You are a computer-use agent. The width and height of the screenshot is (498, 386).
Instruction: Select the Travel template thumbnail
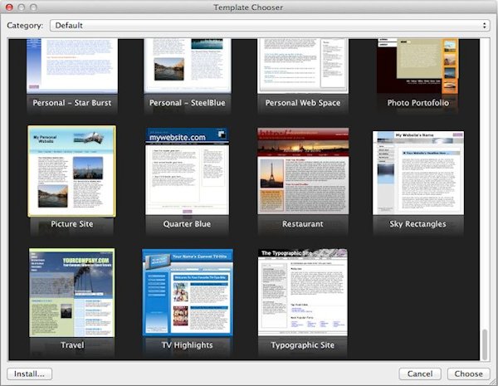click(71, 292)
